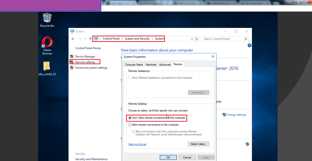
Task: Open the Help me choose link
Action: [137, 144]
